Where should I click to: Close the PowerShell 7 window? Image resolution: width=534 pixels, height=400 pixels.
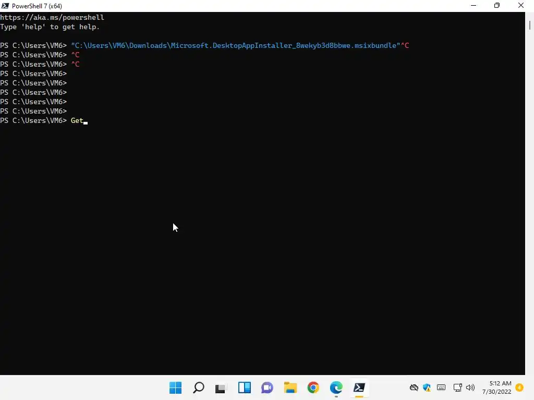521,5
